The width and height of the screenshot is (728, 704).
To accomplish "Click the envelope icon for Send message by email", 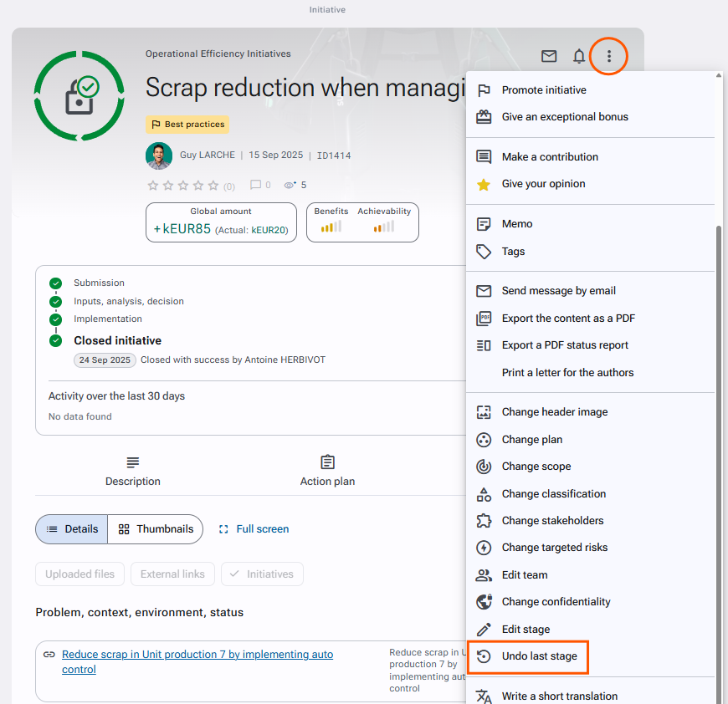I will coord(484,291).
